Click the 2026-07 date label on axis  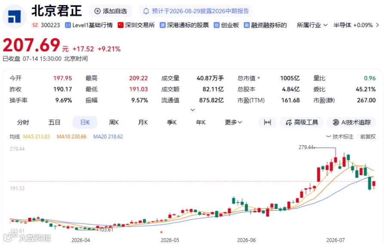coord(335,240)
